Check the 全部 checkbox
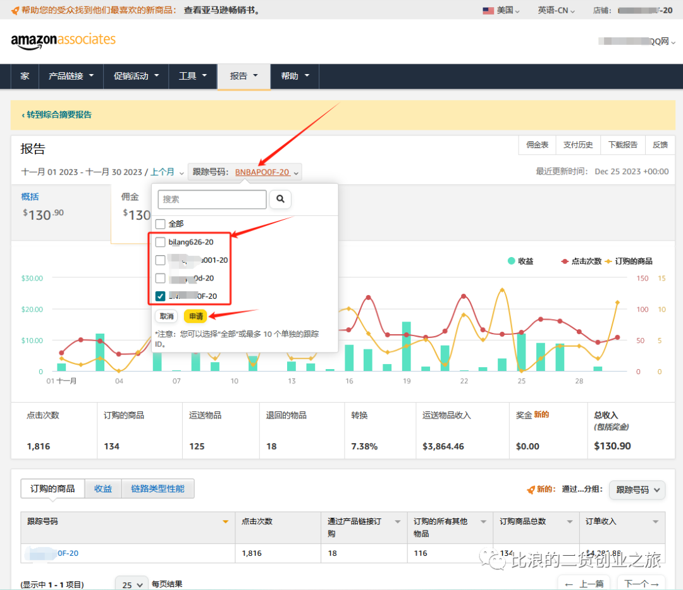The width and height of the screenshot is (683, 590). [x=160, y=223]
